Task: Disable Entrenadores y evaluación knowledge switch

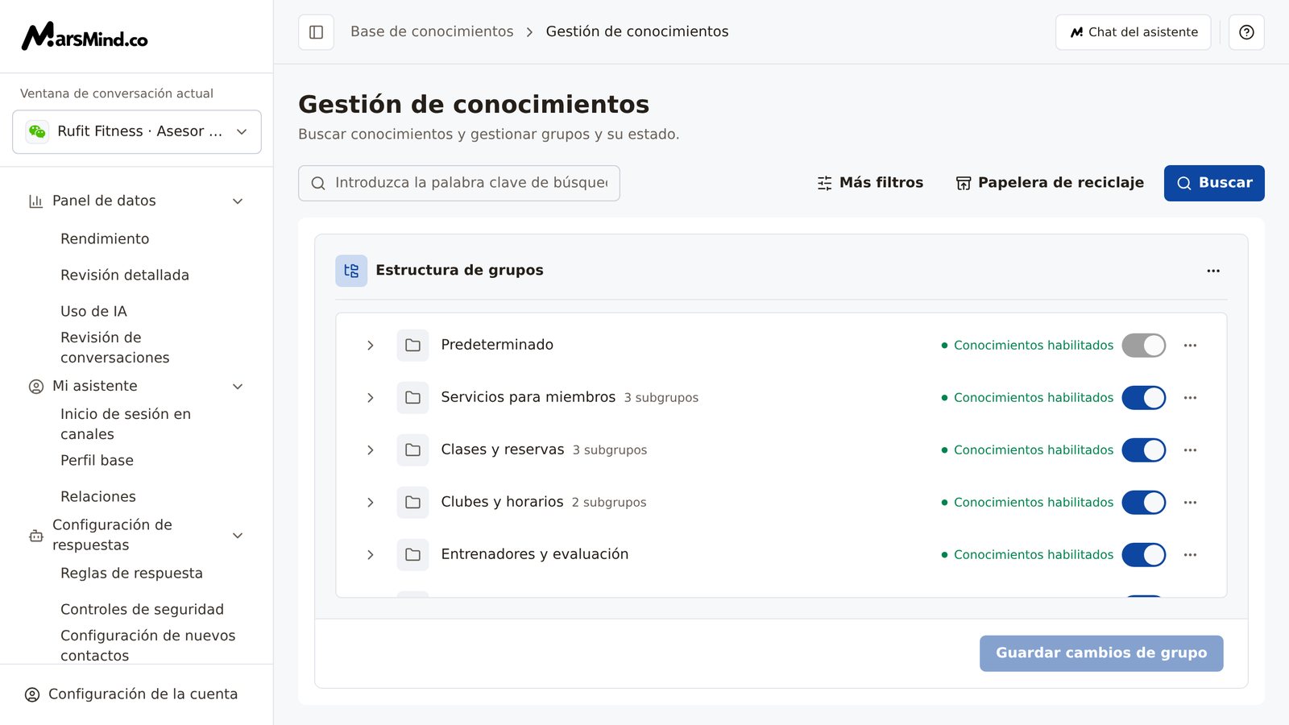Action: (x=1144, y=555)
